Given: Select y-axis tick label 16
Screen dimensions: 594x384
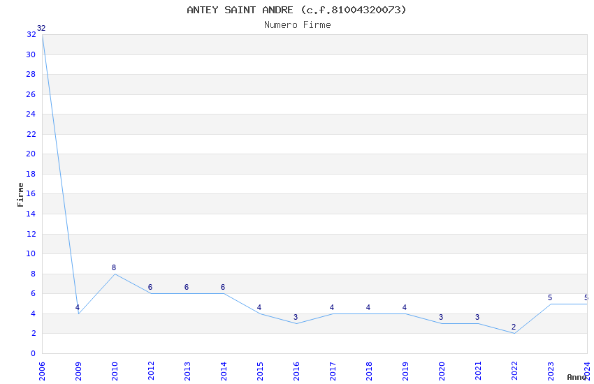Looking at the screenshot, I should (31, 193).
